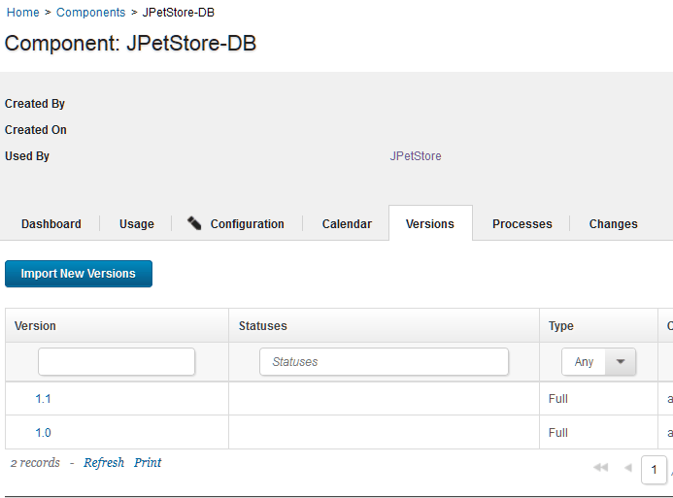Refresh the versions table
673x498 pixels.
pyautogui.click(x=104, y=463)
